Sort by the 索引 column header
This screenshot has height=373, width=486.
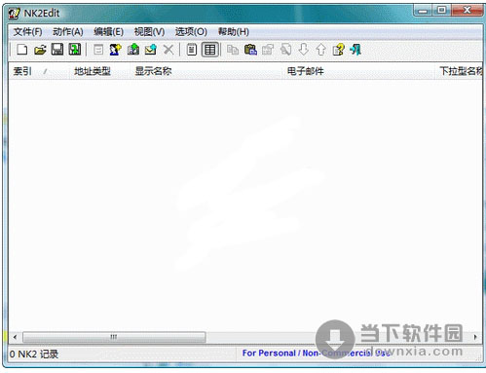point(39,71)
